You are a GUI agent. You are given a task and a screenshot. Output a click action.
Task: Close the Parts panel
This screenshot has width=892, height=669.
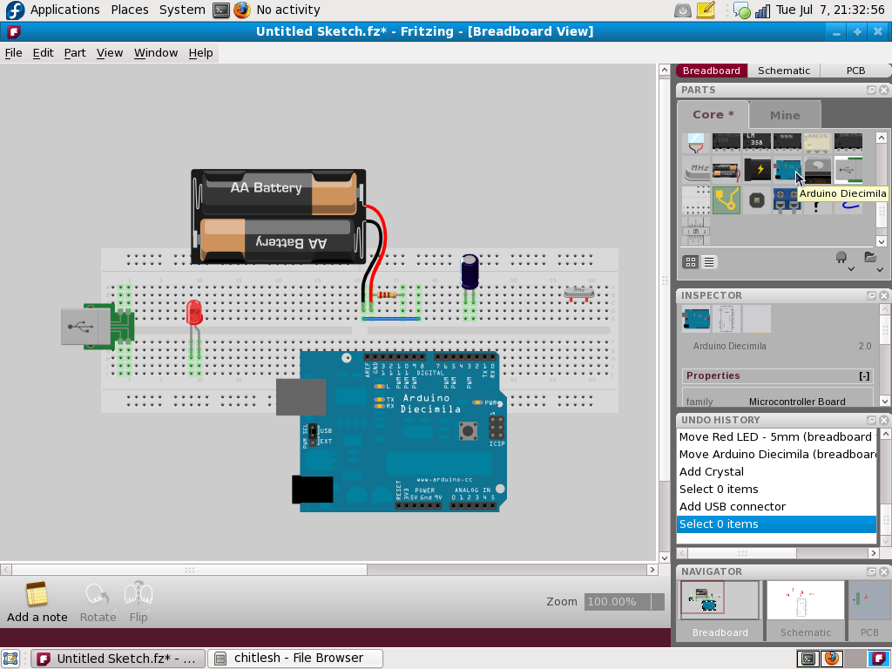pos(884,90)
